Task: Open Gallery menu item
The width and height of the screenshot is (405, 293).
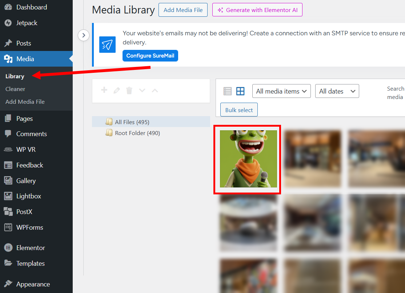Action: click(36, 181)
